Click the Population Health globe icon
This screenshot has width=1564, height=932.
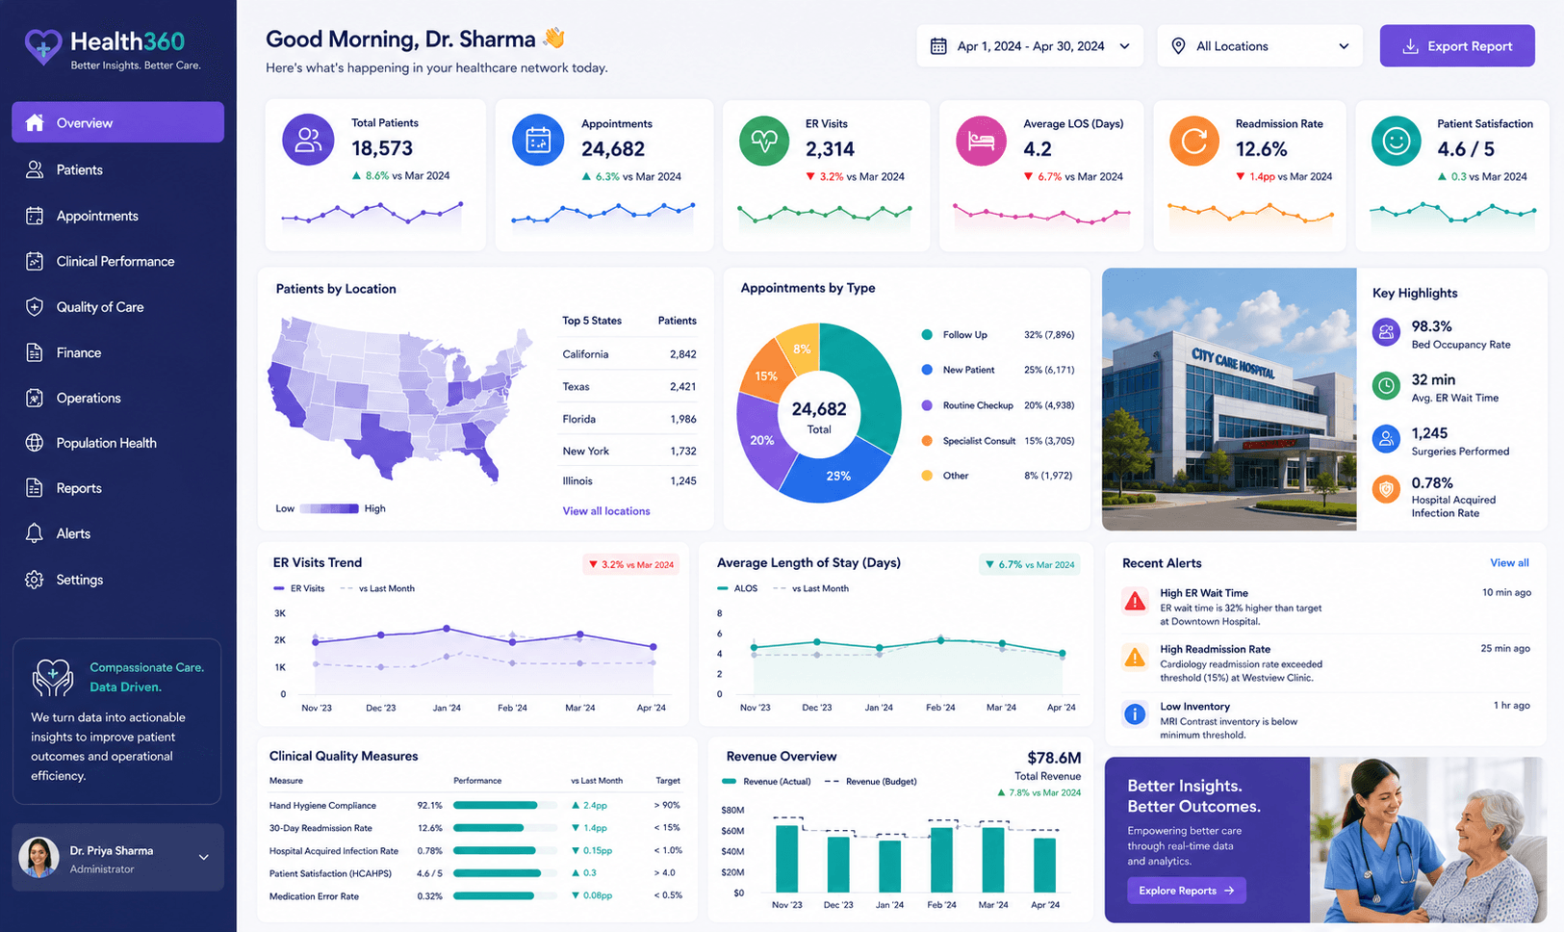(x=35, y=443)
